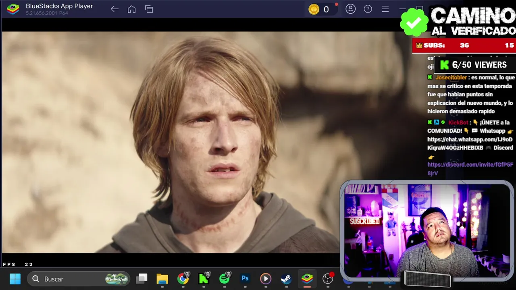Image resolution: width=516 pixels, height=290 pixels.
Task: Switch to BlueStacks taskbar icon
Action: pos(307,278)
